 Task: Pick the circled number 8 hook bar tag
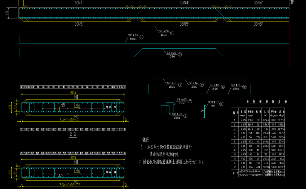tap(221, 104)
